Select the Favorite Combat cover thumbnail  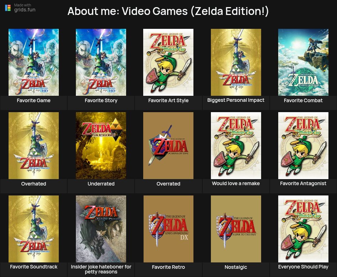303,62
